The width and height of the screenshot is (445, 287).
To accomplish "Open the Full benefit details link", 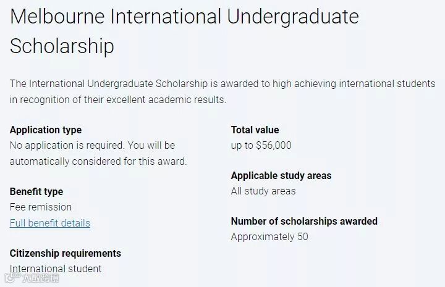I will [50, 223].
